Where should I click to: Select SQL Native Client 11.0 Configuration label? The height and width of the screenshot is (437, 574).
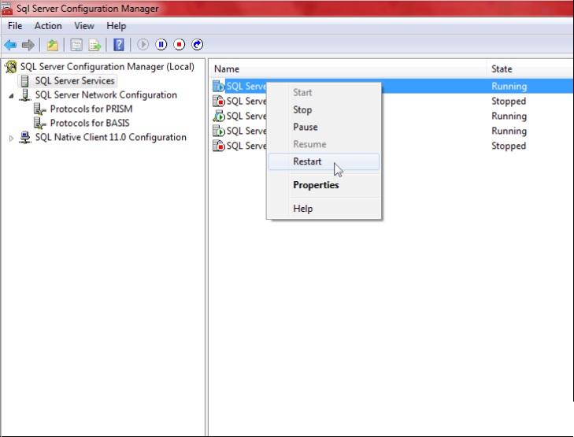click(x=110, y=137)
